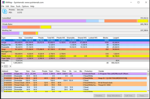
Task: Sort summary by Locked WS column
Action: pyautogui.click(x=93, y=38)
